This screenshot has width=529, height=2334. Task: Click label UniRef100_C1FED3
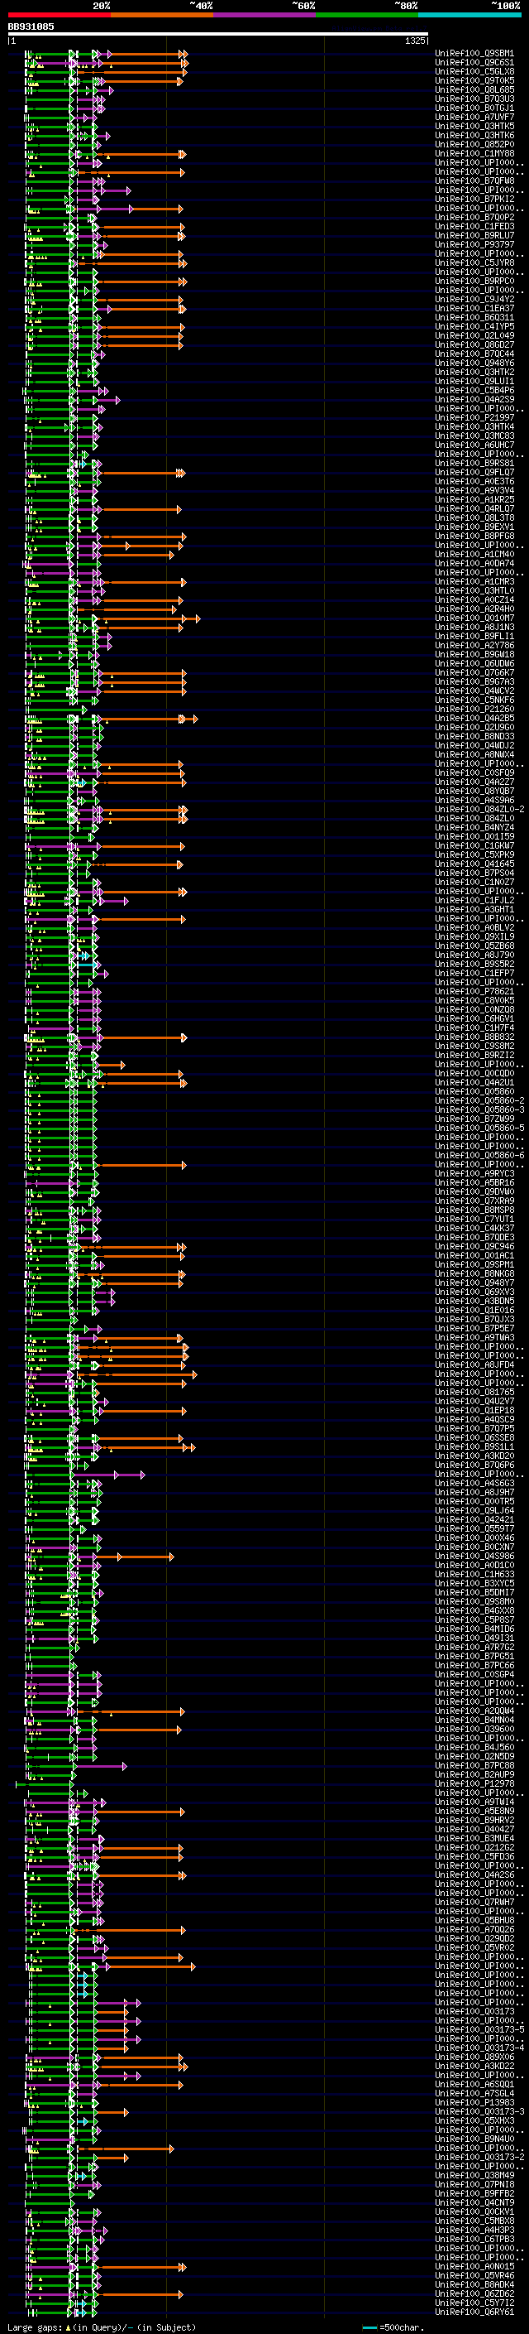[x=474, y=227]
